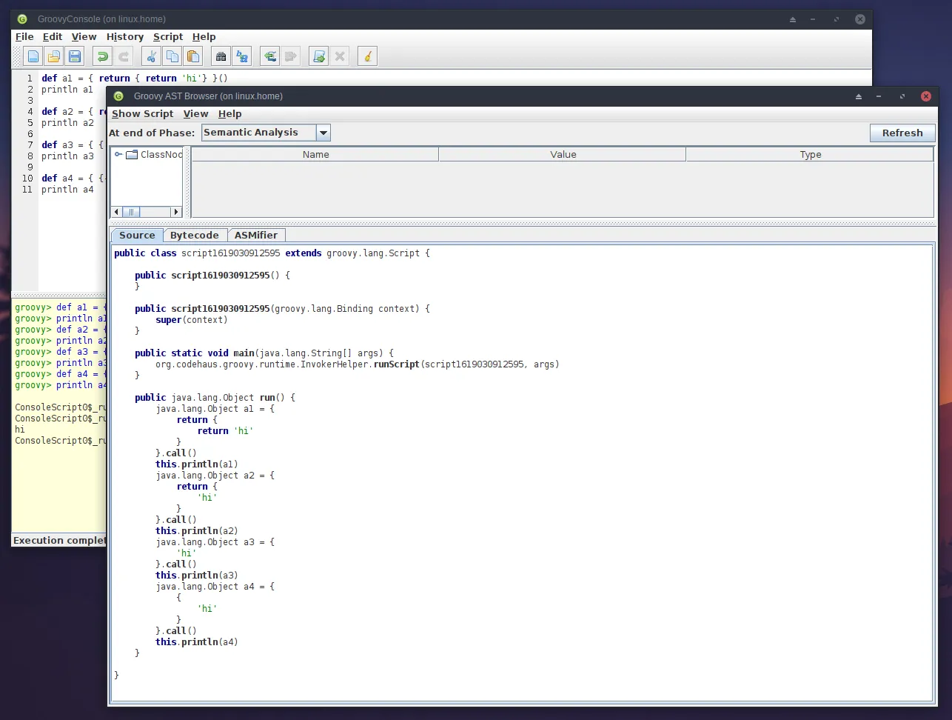
Task: Click the New File toolbar icon
Action: (33, 56)
